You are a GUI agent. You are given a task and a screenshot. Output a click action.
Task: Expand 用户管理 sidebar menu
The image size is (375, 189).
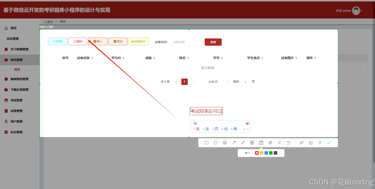[x=20, y=121]
